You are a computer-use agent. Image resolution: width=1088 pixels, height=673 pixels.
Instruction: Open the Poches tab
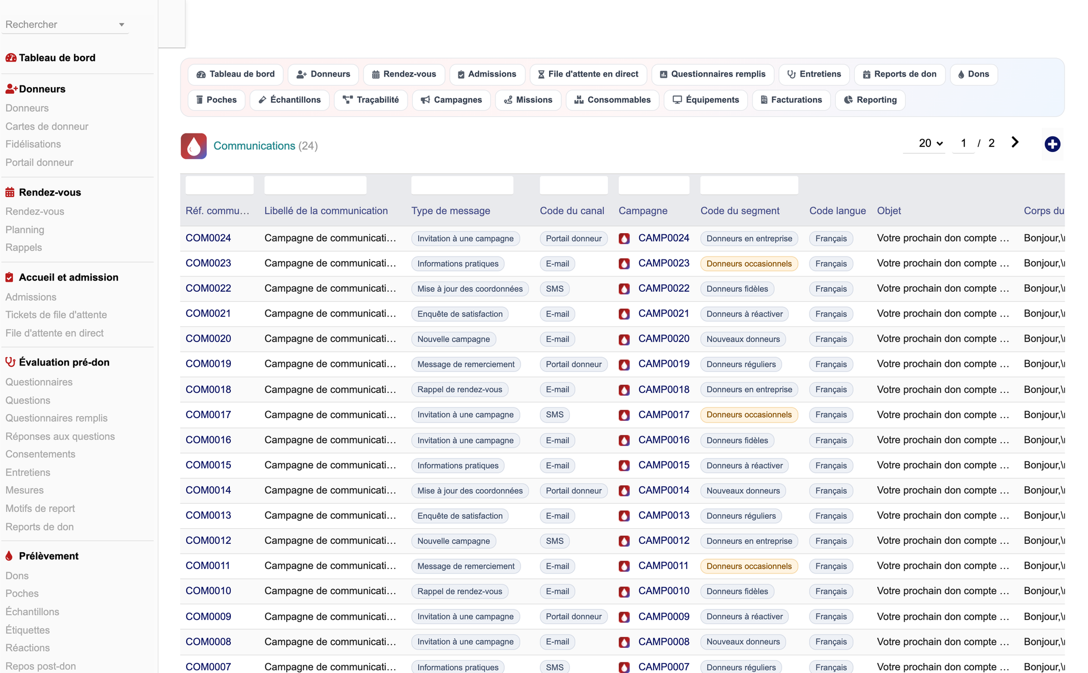(x=216, y=100)
